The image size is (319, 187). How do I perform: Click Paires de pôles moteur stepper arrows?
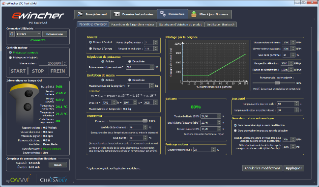(x=156, y=42)
